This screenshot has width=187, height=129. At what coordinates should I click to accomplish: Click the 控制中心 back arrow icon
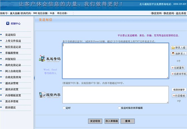pos(8,23)
